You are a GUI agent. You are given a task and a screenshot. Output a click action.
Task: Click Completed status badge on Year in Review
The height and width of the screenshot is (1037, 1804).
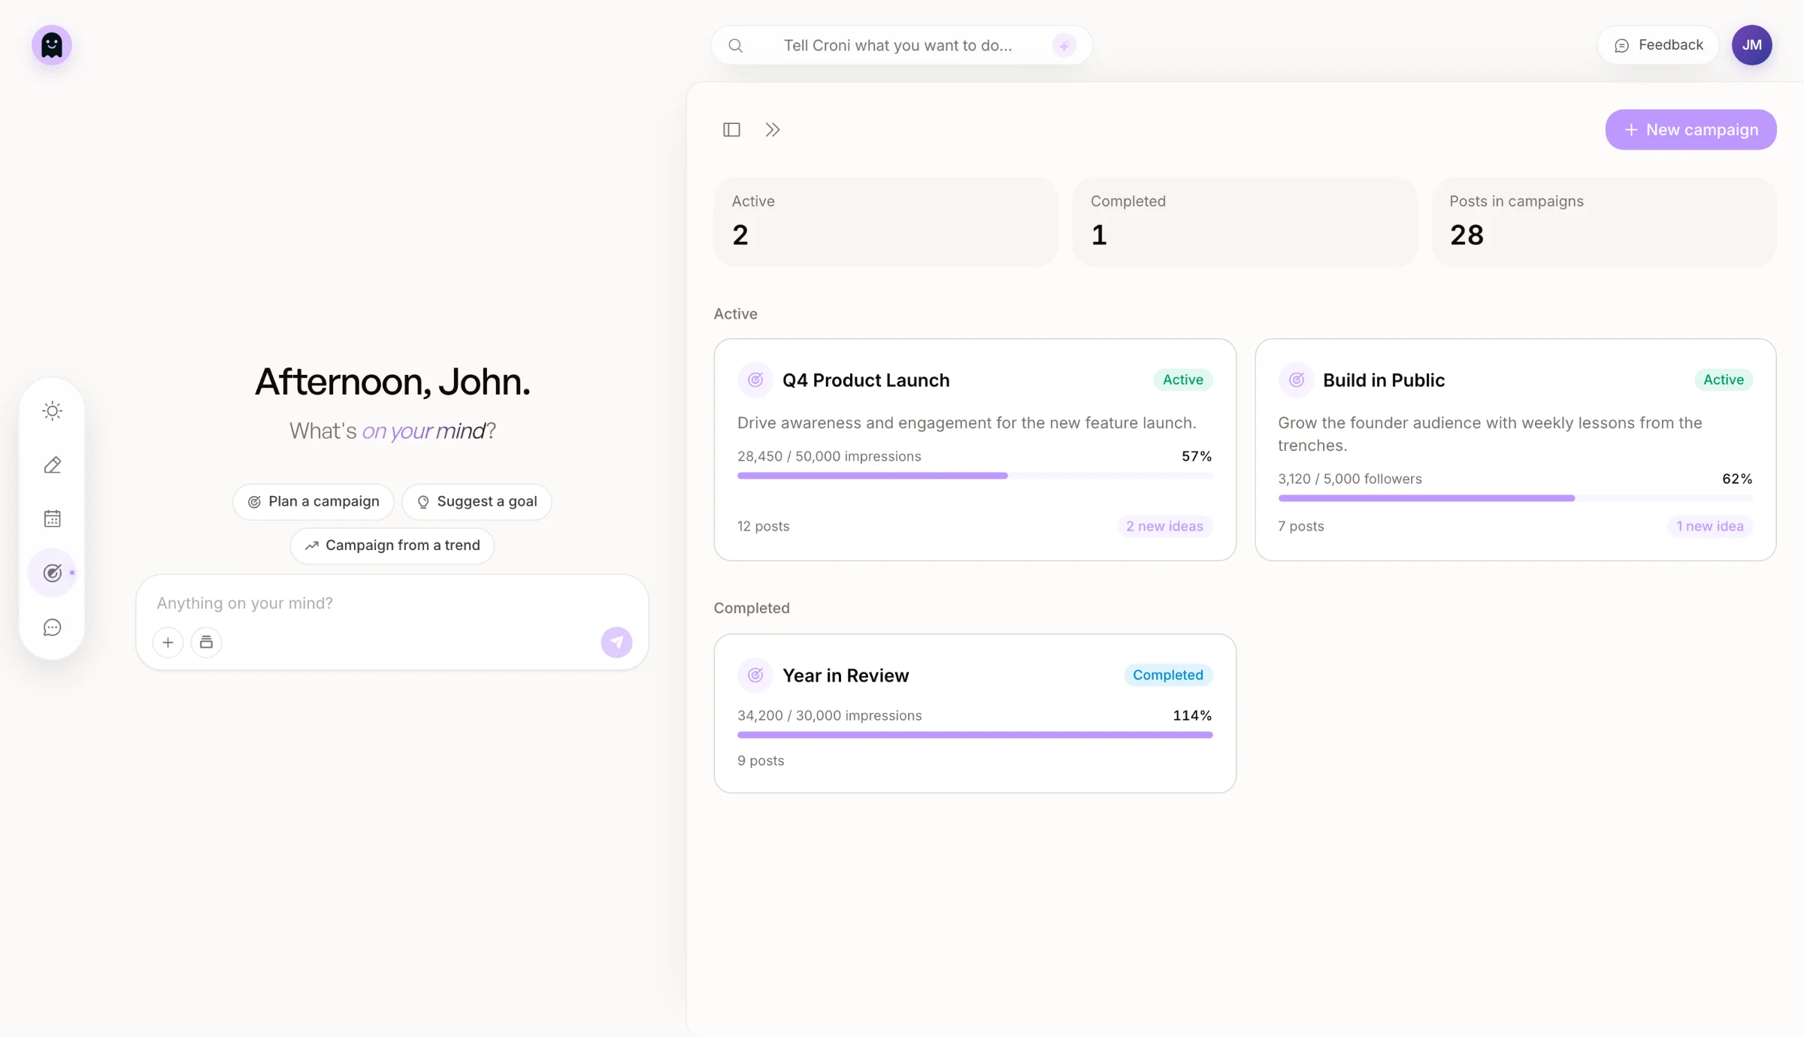click(x=1168, y=676)
